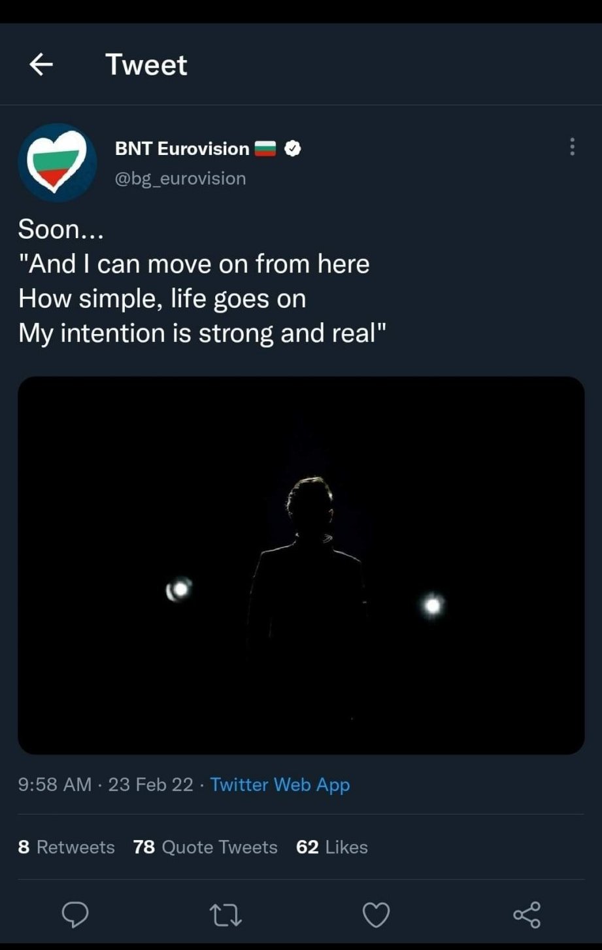Tap the verified checkmark badge
Image resolution: width=602 pixels, height=950 pixels.
(293, 148)
